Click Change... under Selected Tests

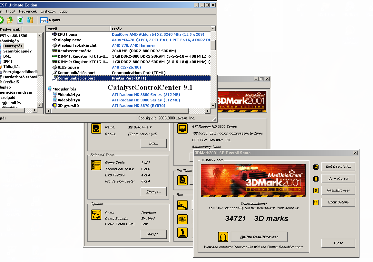coord(153,192)
